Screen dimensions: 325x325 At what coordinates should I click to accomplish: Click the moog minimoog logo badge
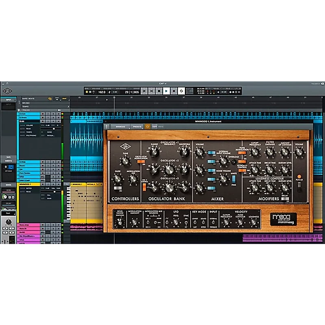point(283,219)
